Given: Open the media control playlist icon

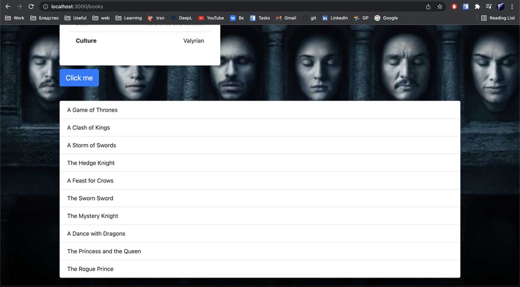Looking at the screenshot, I should click(x=488, y=7).
